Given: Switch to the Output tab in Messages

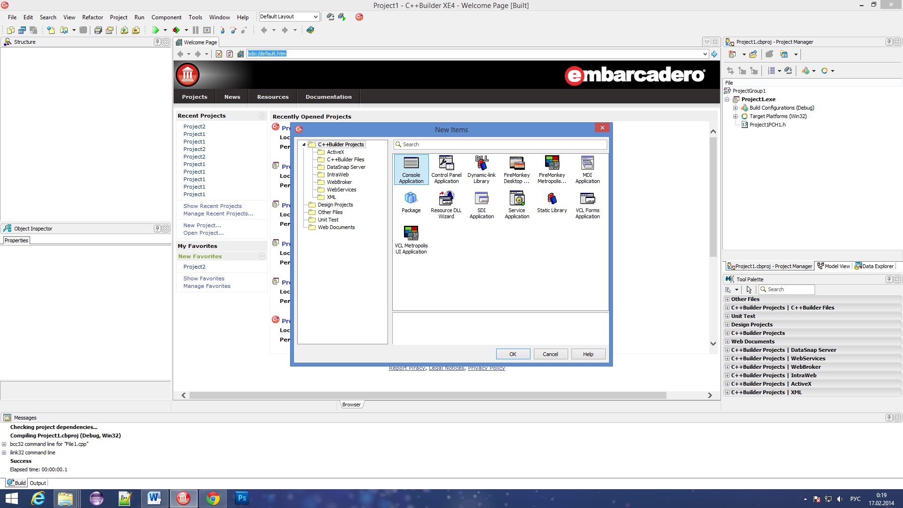Looking at the screenshot, I should [x=38, y=483].
